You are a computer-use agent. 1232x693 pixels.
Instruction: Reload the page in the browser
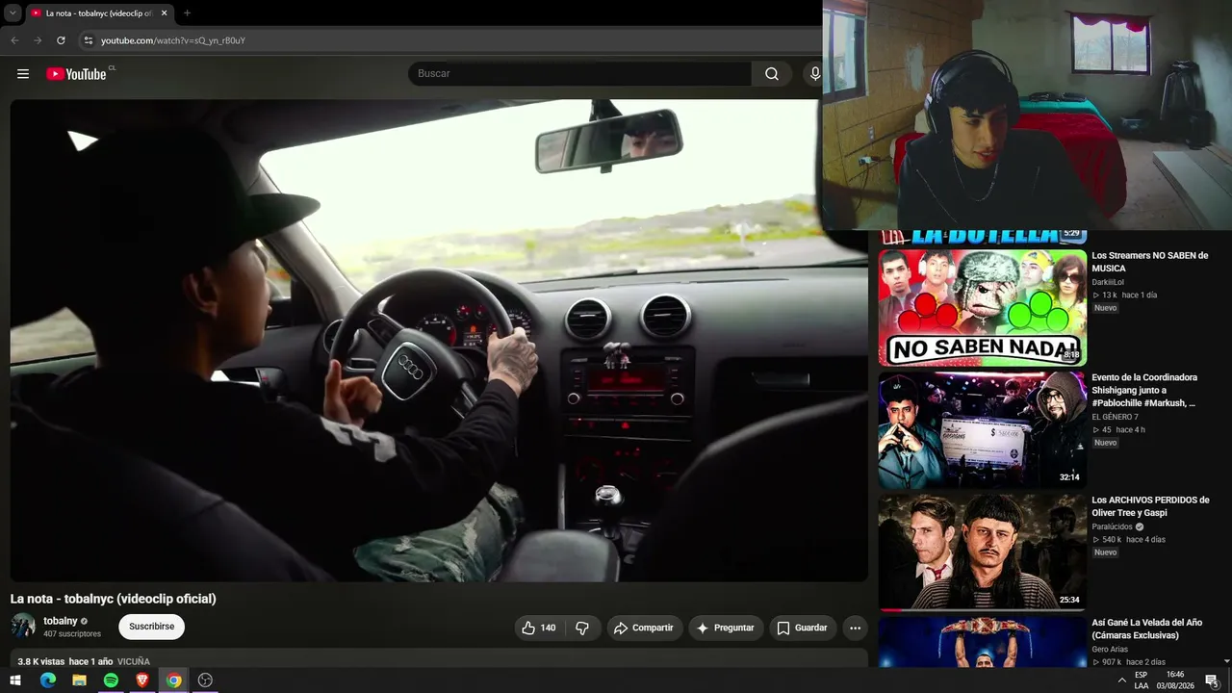pos(61,40)
